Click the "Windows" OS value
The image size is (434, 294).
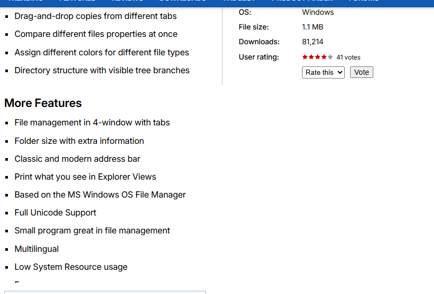[318, 12]
